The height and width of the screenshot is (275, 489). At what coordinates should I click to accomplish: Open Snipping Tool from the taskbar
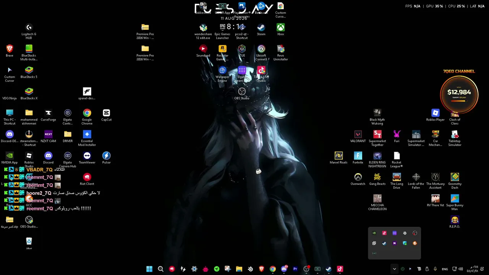pos(228,269)
